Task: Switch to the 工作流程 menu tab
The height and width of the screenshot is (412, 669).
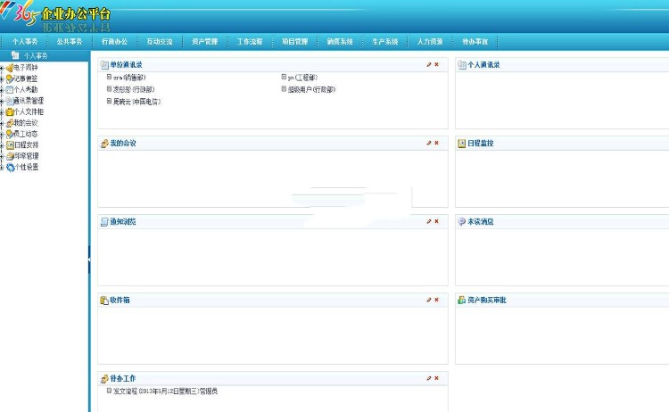Action: 250,41
